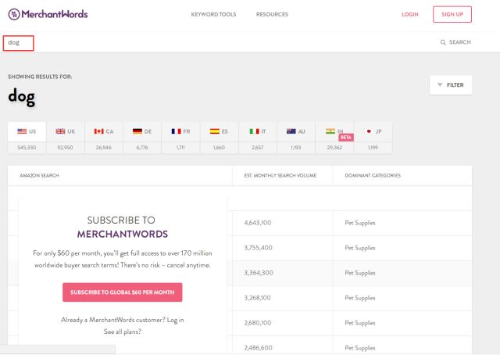Screen dimensions: 500x355
Task: Click Pet Supplies in the 2,680,100 row
Action: click(360, 323)
